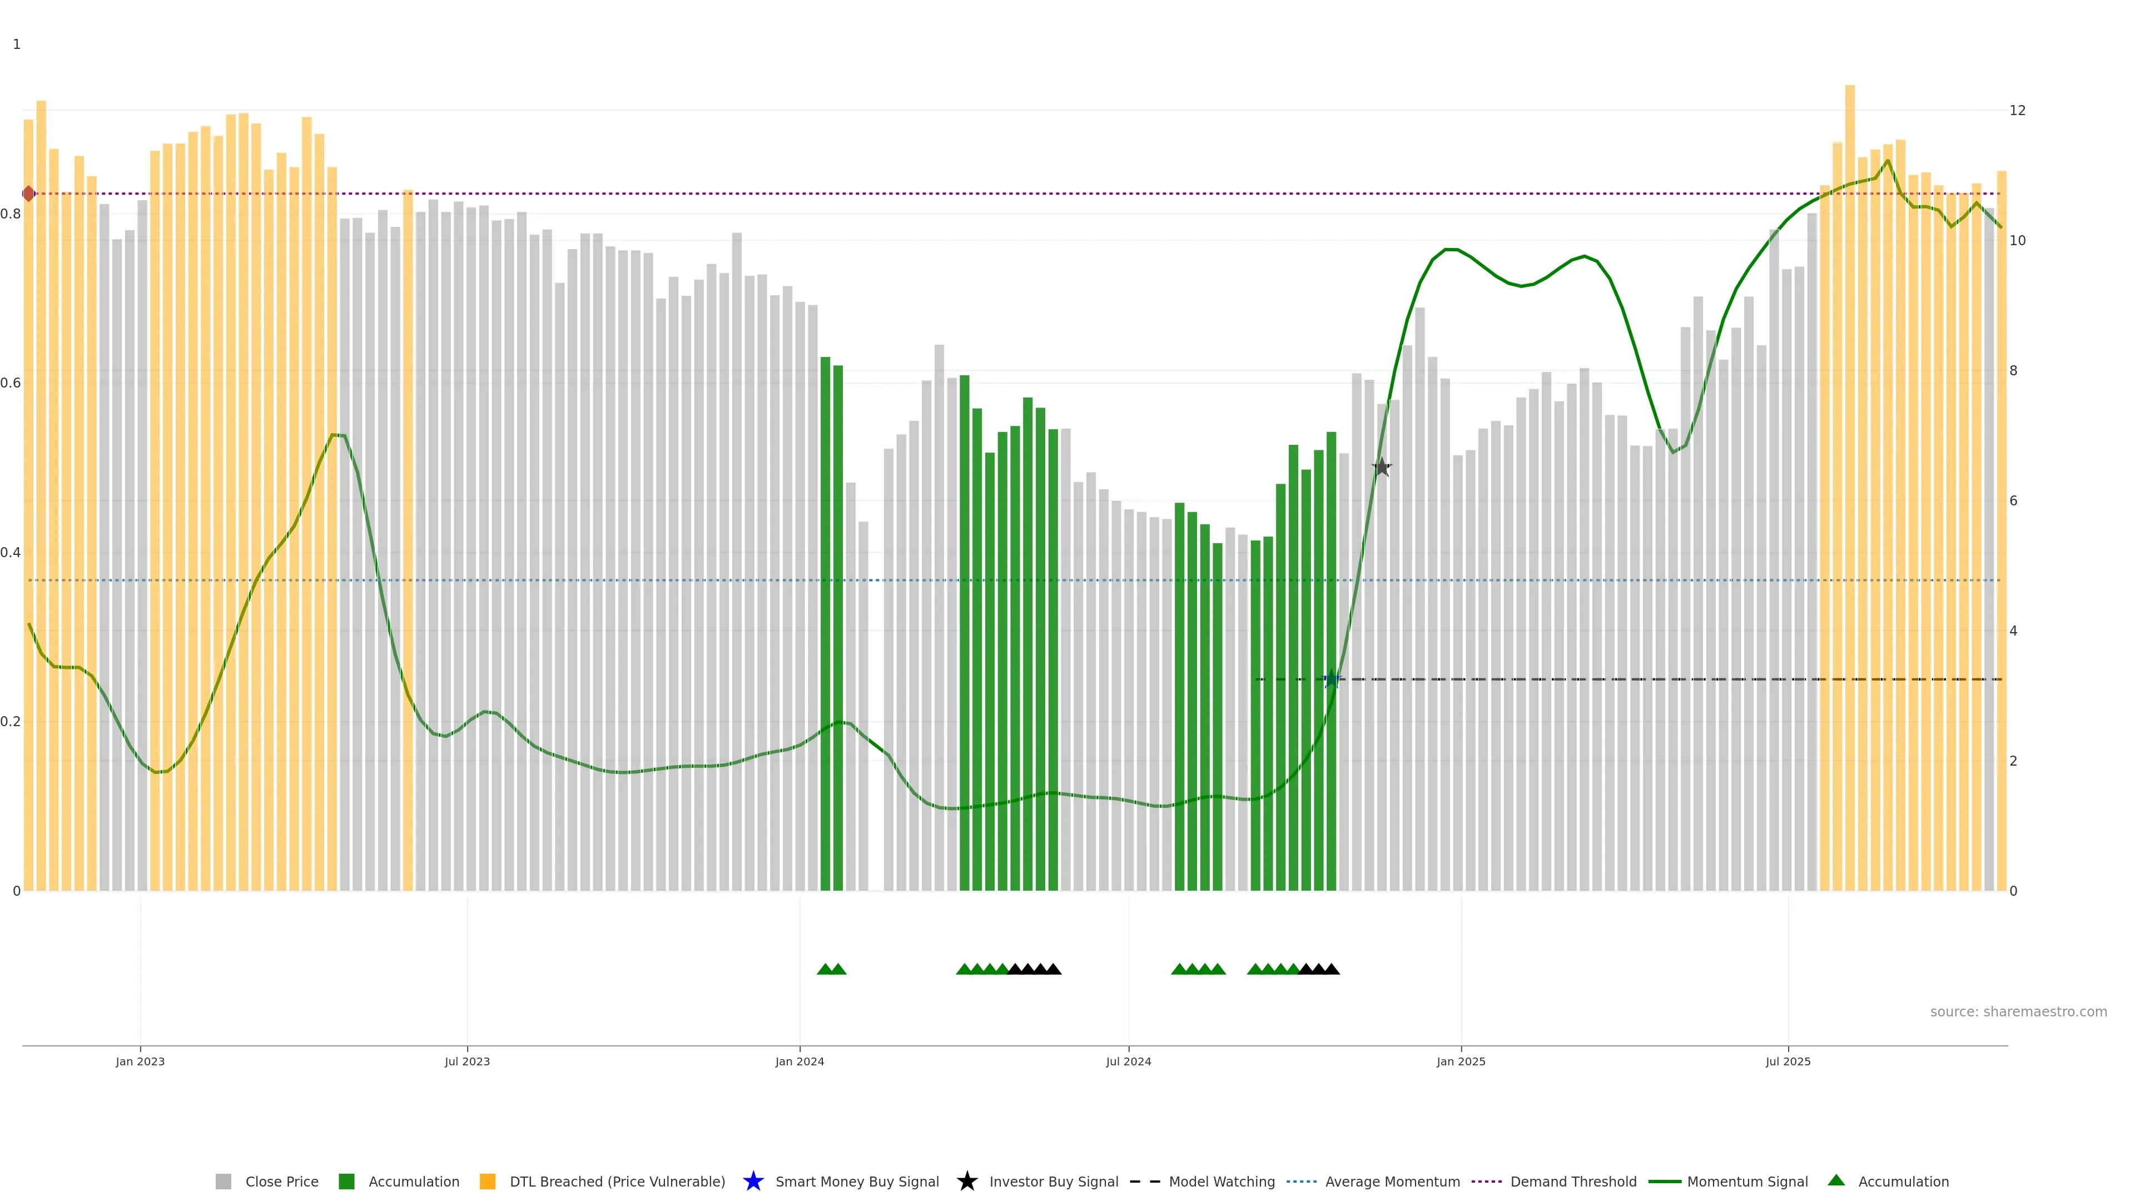This screenshot has width=2135, height=1201.
Task: Click the last black triangle marker before Jan 2025
Action: pos(1331,969)
